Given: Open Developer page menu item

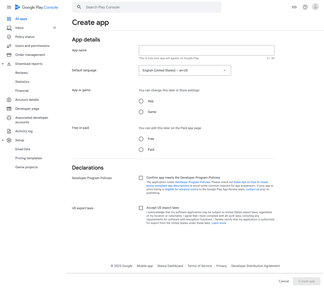Looking at the screenshot, I should [x=27, y=108].
